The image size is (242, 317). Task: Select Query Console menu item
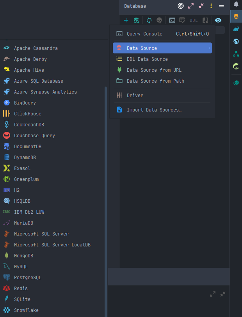pos(162,34)
